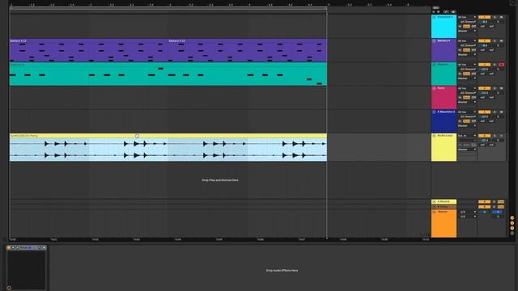Image resolution: width=518 pixels, height=291 pixels.
Task: Jump to the next locator arrow
Action: 439,12
